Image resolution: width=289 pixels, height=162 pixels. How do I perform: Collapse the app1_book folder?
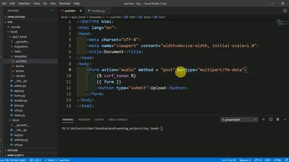(x=30, y=37)
